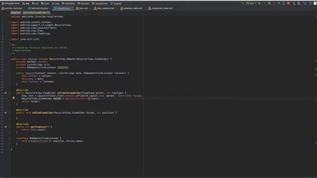
Task: Click OnAdapterClickListener interface declaration
Action: click(x=44, y=138)
